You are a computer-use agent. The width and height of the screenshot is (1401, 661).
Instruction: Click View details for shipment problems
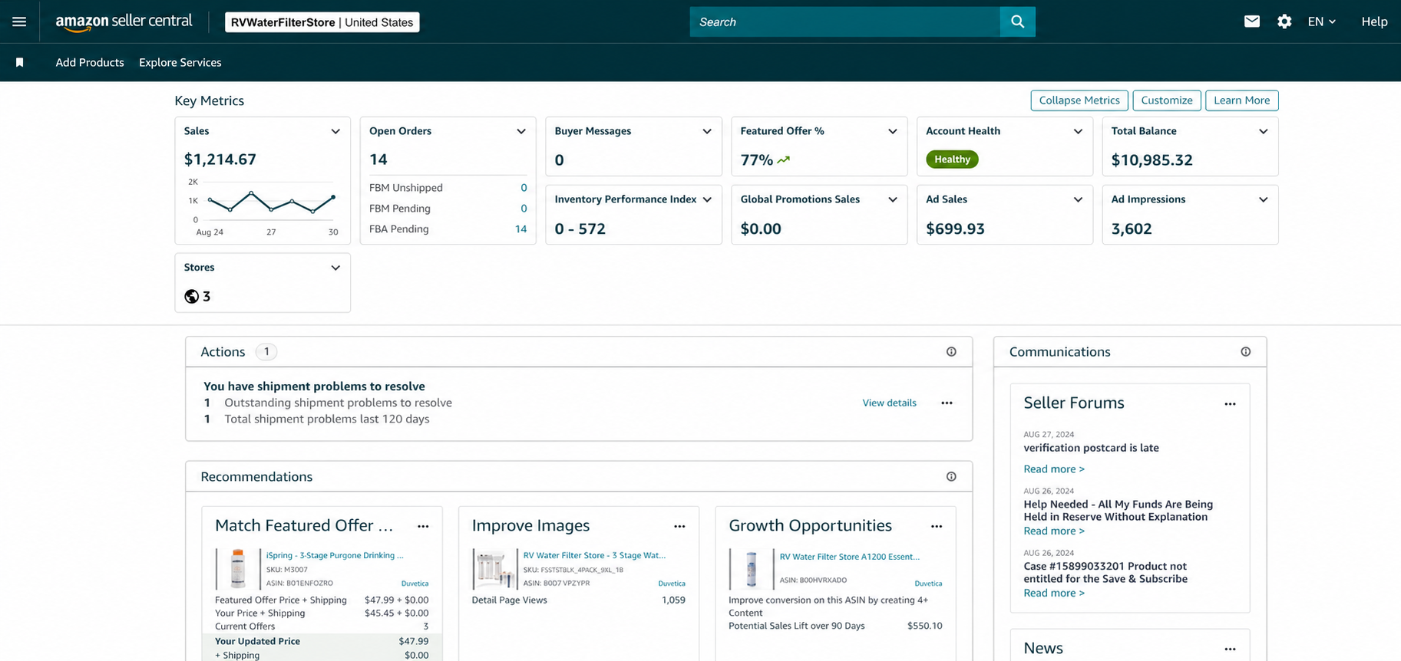point(889,403)
